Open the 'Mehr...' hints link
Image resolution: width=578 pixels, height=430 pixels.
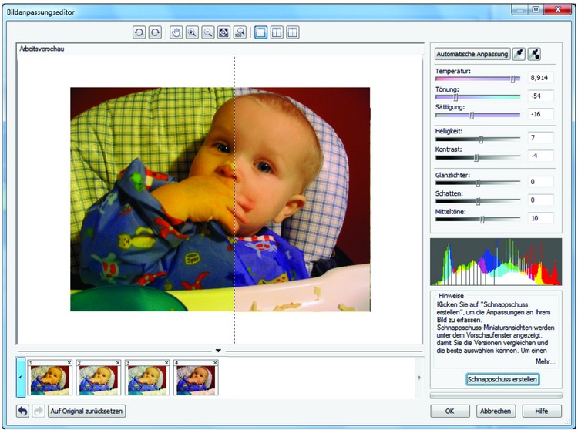coord(544,361)
